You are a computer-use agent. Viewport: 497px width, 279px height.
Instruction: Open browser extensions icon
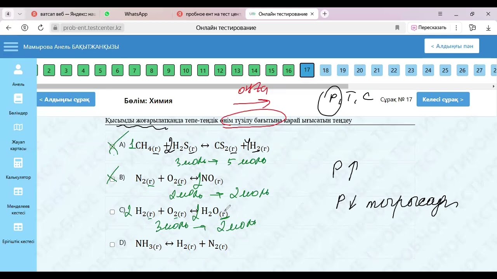click(x=472, y=28)
